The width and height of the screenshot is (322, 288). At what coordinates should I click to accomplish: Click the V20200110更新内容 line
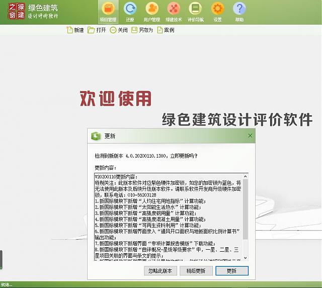116,177
